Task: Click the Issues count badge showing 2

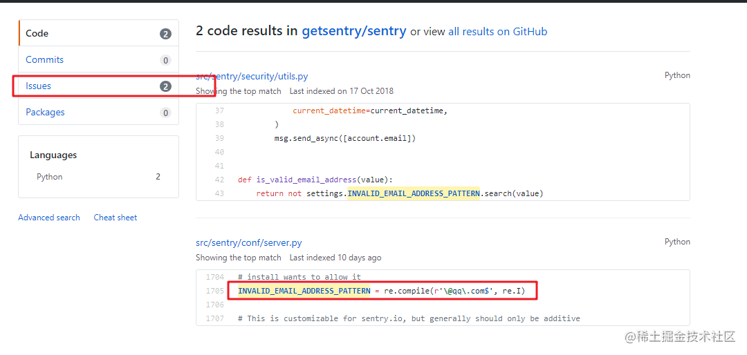Action: tap(165, 86)
